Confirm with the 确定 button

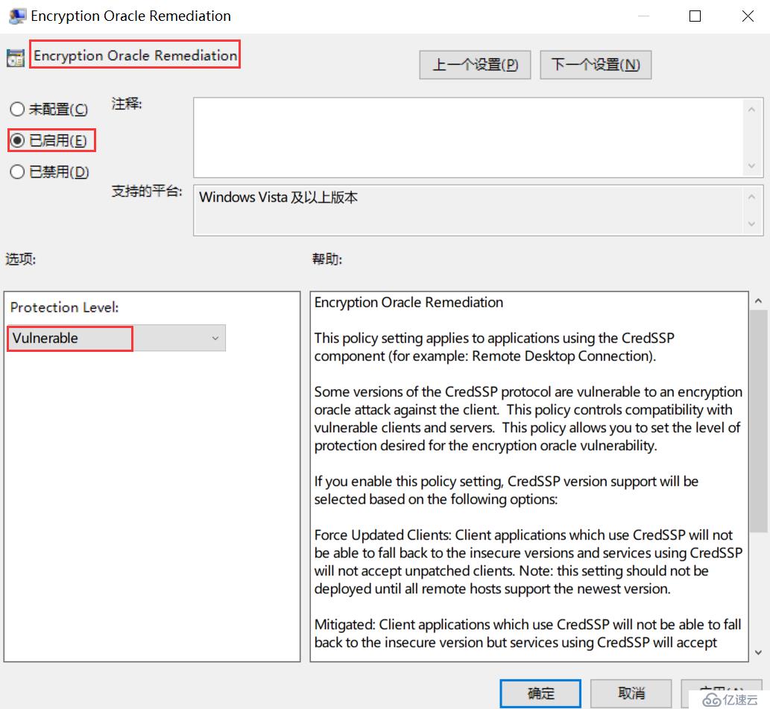coord(540,693)
